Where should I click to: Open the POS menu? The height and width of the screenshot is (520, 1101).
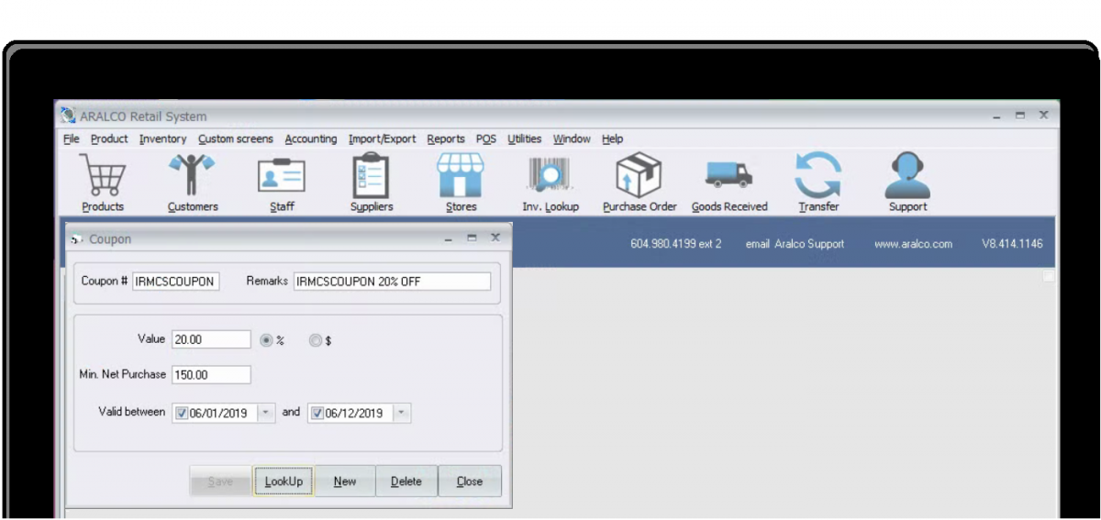pos(486,138)
